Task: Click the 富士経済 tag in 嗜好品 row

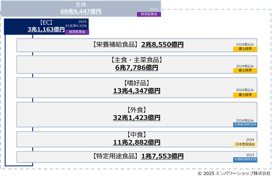Action: click(x=245, y=95)
